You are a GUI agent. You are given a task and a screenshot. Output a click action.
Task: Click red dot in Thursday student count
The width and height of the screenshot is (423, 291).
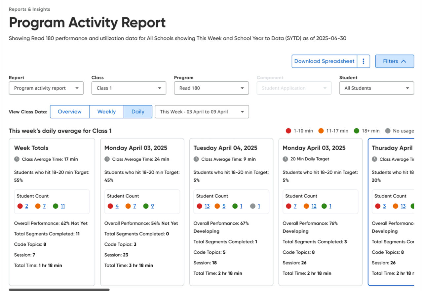(x=378, y=206)
